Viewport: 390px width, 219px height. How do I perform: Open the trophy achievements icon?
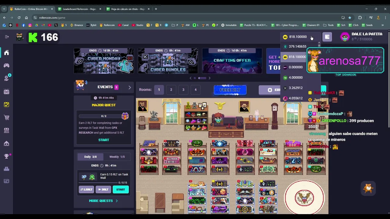point(6,156)
